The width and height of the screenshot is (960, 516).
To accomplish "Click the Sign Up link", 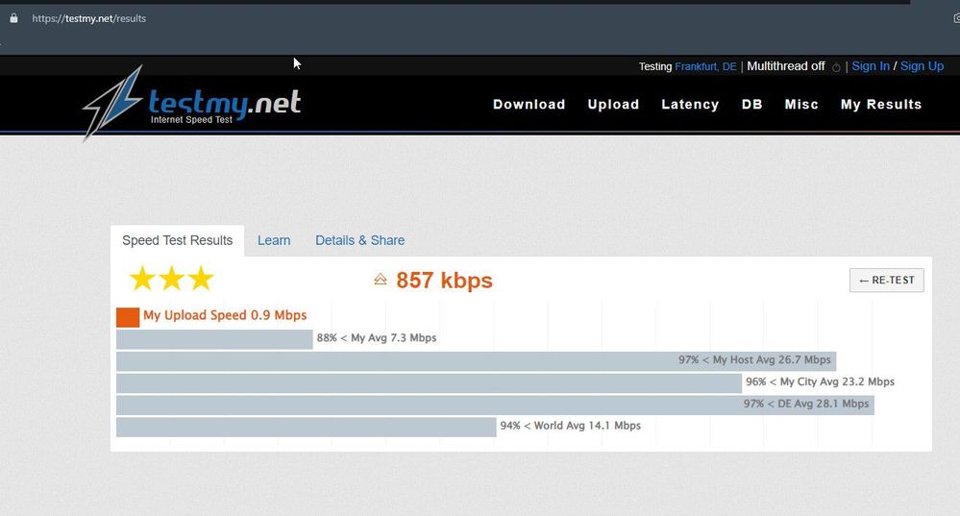I will pos(922,66).
